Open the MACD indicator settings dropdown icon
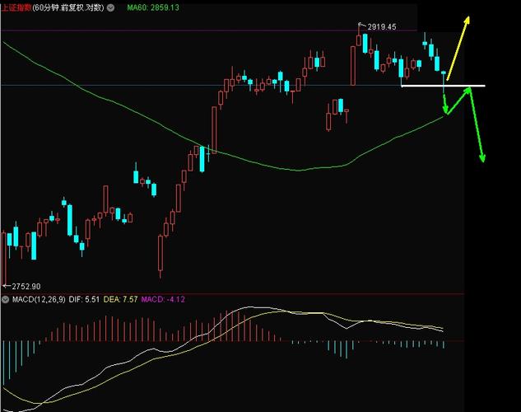 (x=5, y=300)
